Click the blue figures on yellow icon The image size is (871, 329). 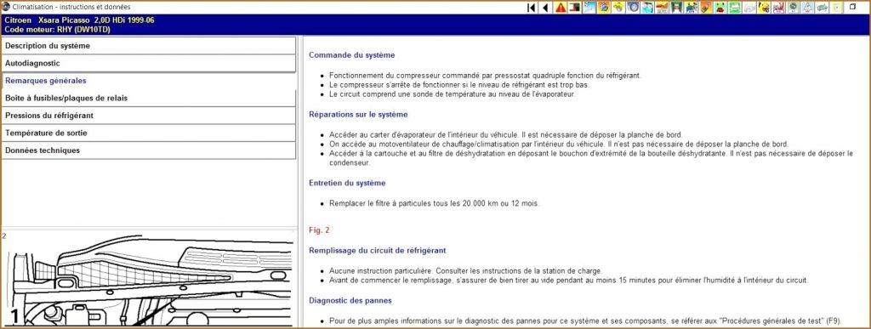691,8
